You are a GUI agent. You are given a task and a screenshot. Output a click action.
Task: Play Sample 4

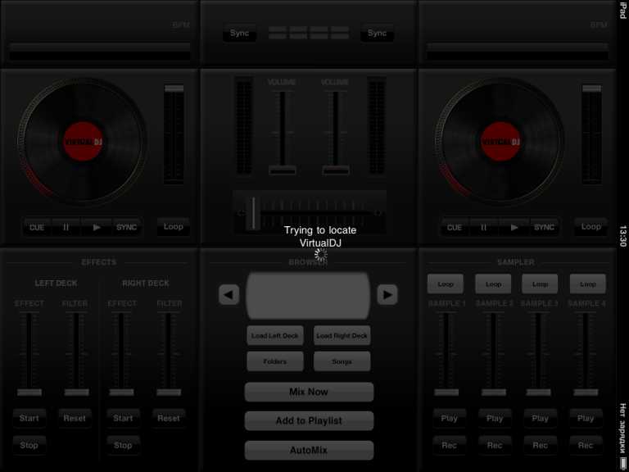[586, 418]
